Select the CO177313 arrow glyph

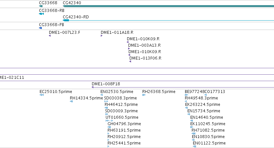click(205, 95)
